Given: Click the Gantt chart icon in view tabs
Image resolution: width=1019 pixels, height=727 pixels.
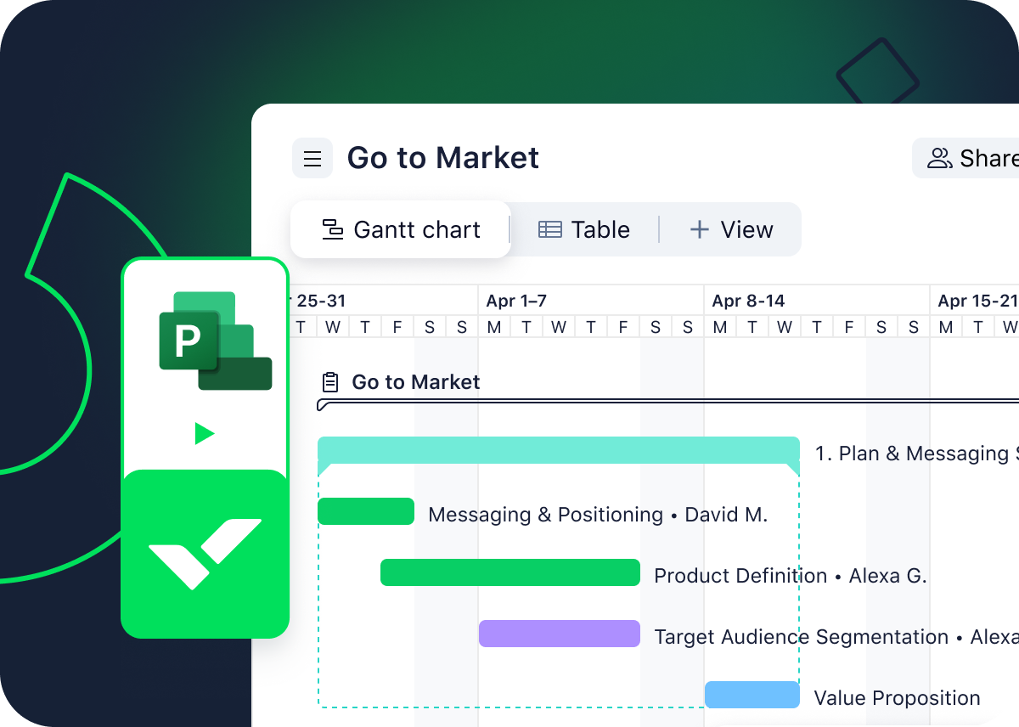Looking at the screenshot, I should [333, 229].
